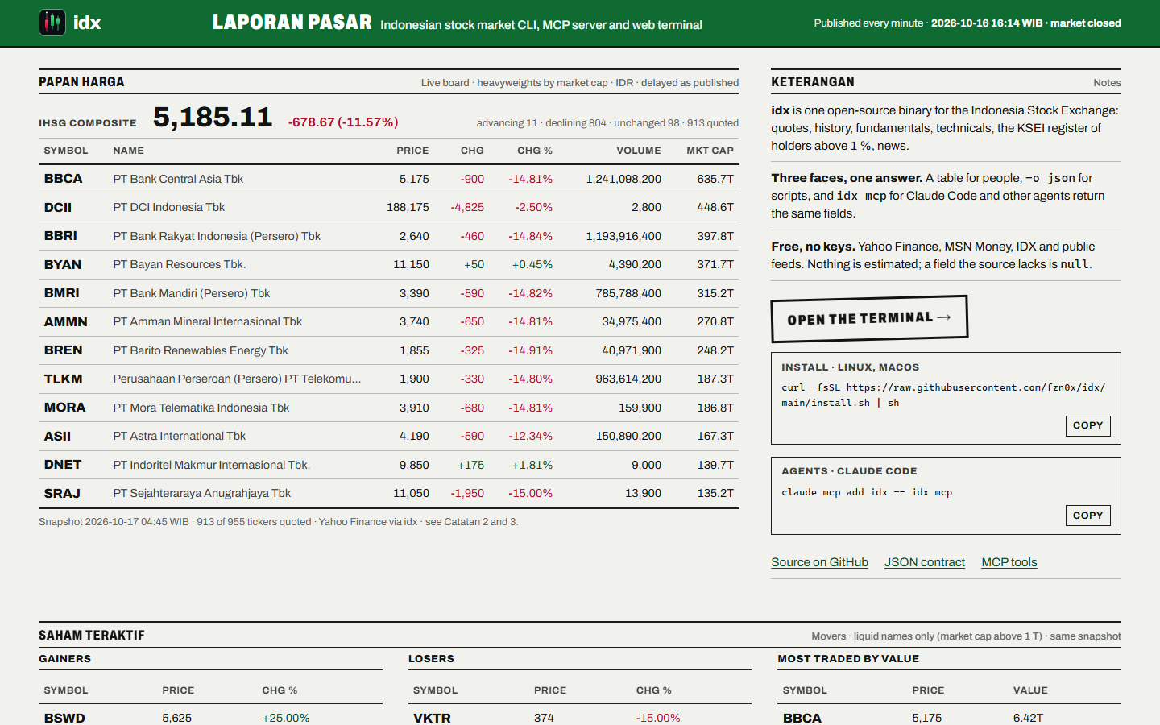Select the AMMN ticker symbol
The height and width of the screenshot is (725, 1160).
pyautogui.click(x=65, y=322)
